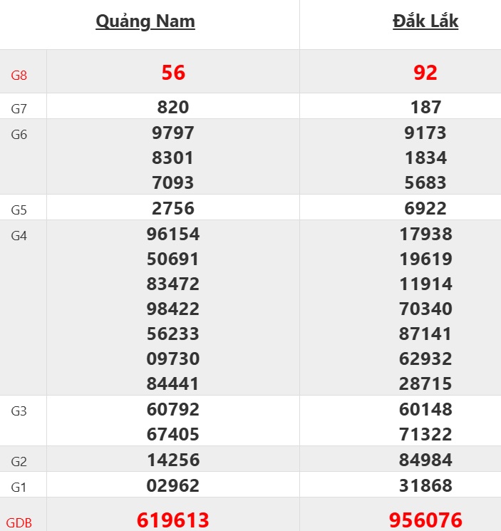Click the G6 prize row label

click(x=19, y=134)
